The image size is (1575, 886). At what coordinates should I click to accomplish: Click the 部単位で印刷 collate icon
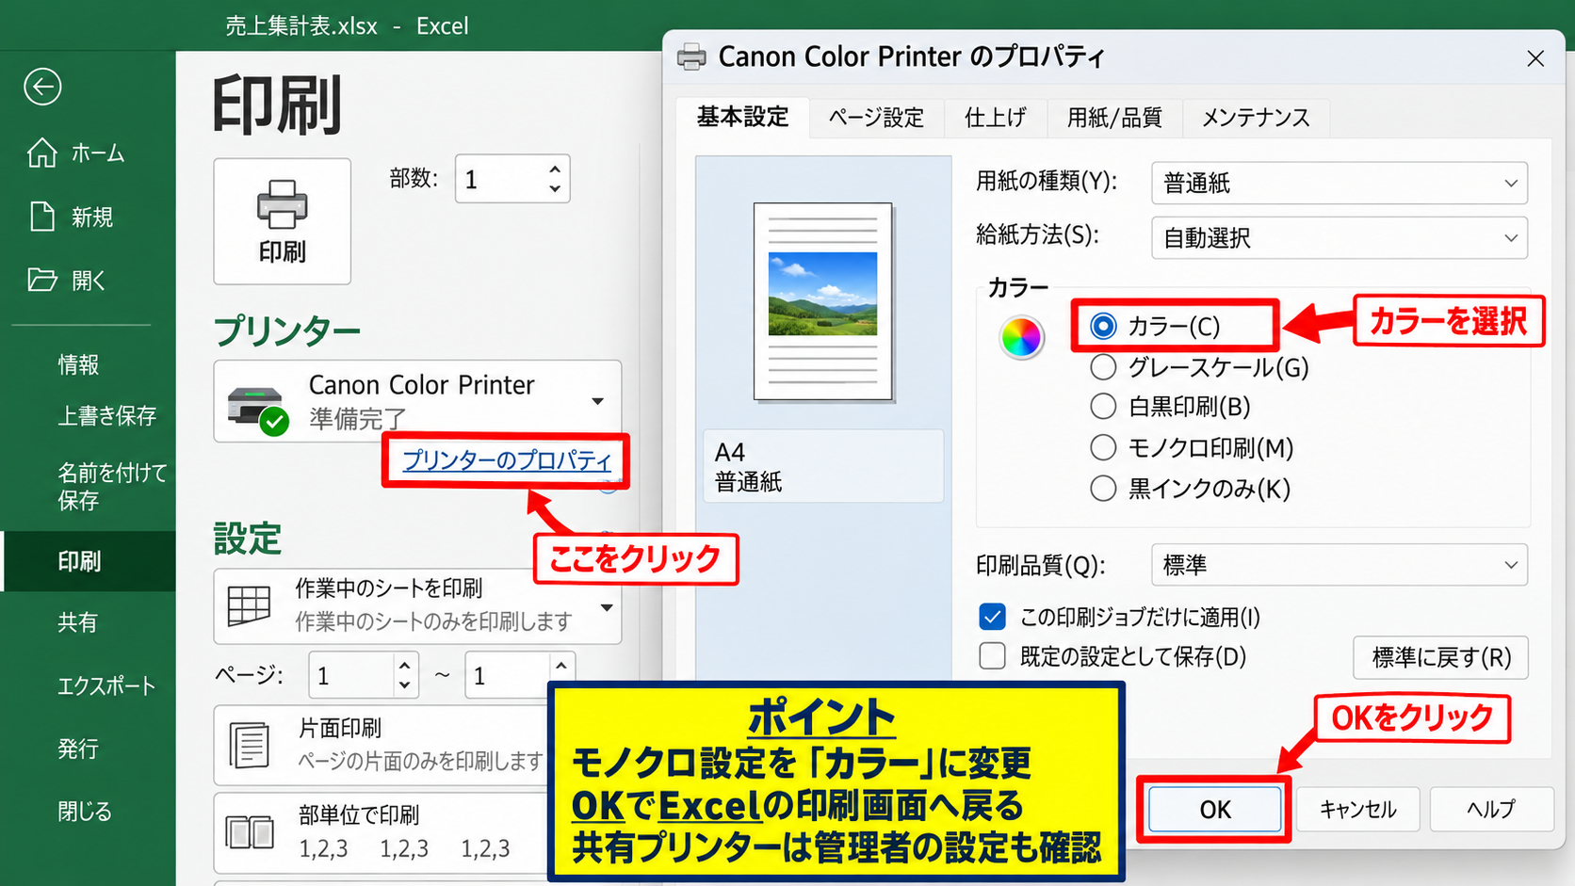[x=250, y=832]
